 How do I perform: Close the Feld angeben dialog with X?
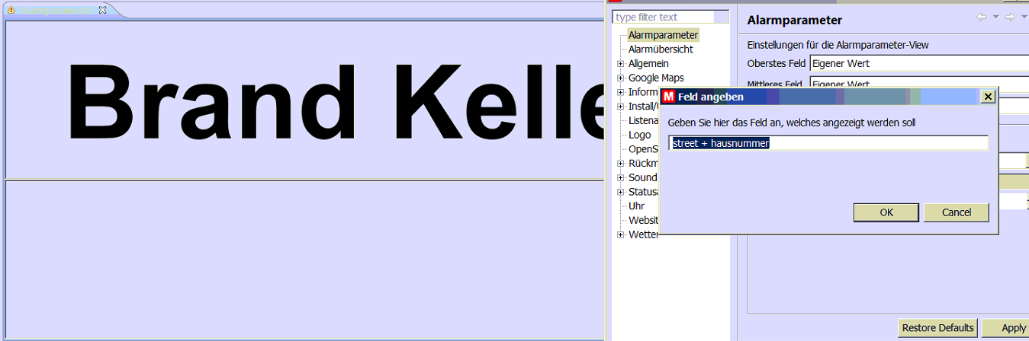click(988, 97)
